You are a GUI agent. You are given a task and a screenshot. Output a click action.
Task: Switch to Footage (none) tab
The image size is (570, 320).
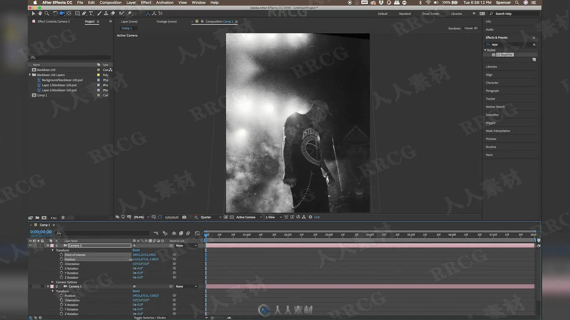(x=167, y=21)
